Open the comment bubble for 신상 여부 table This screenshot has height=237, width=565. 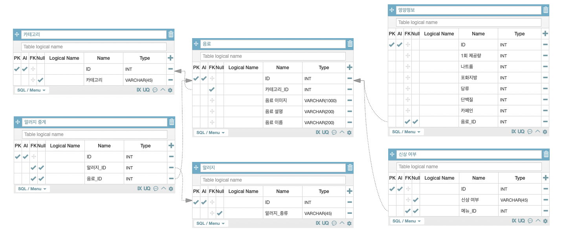coord(530,221)
